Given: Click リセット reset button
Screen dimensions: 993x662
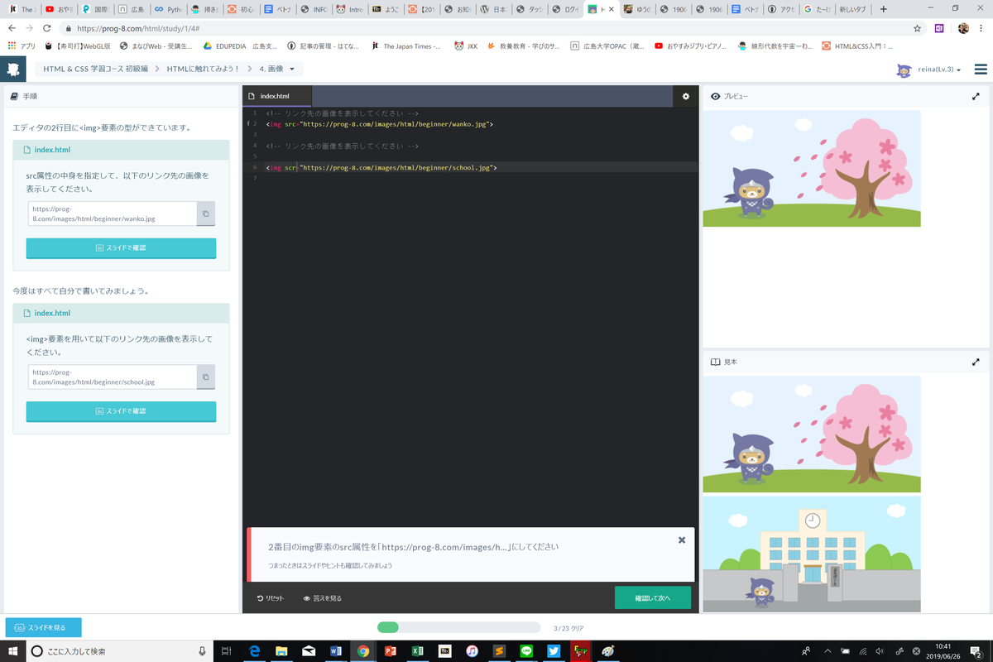Looking at the screenshot, I should click(271, 597).
